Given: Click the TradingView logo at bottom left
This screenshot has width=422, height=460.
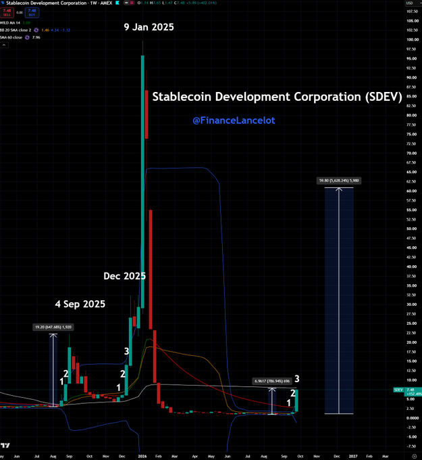Looking at the screenshot, I should pos(5,445).
